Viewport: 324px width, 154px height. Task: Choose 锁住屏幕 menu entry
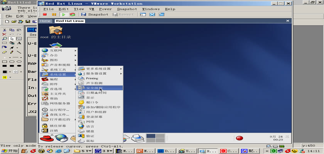[59, 126]
